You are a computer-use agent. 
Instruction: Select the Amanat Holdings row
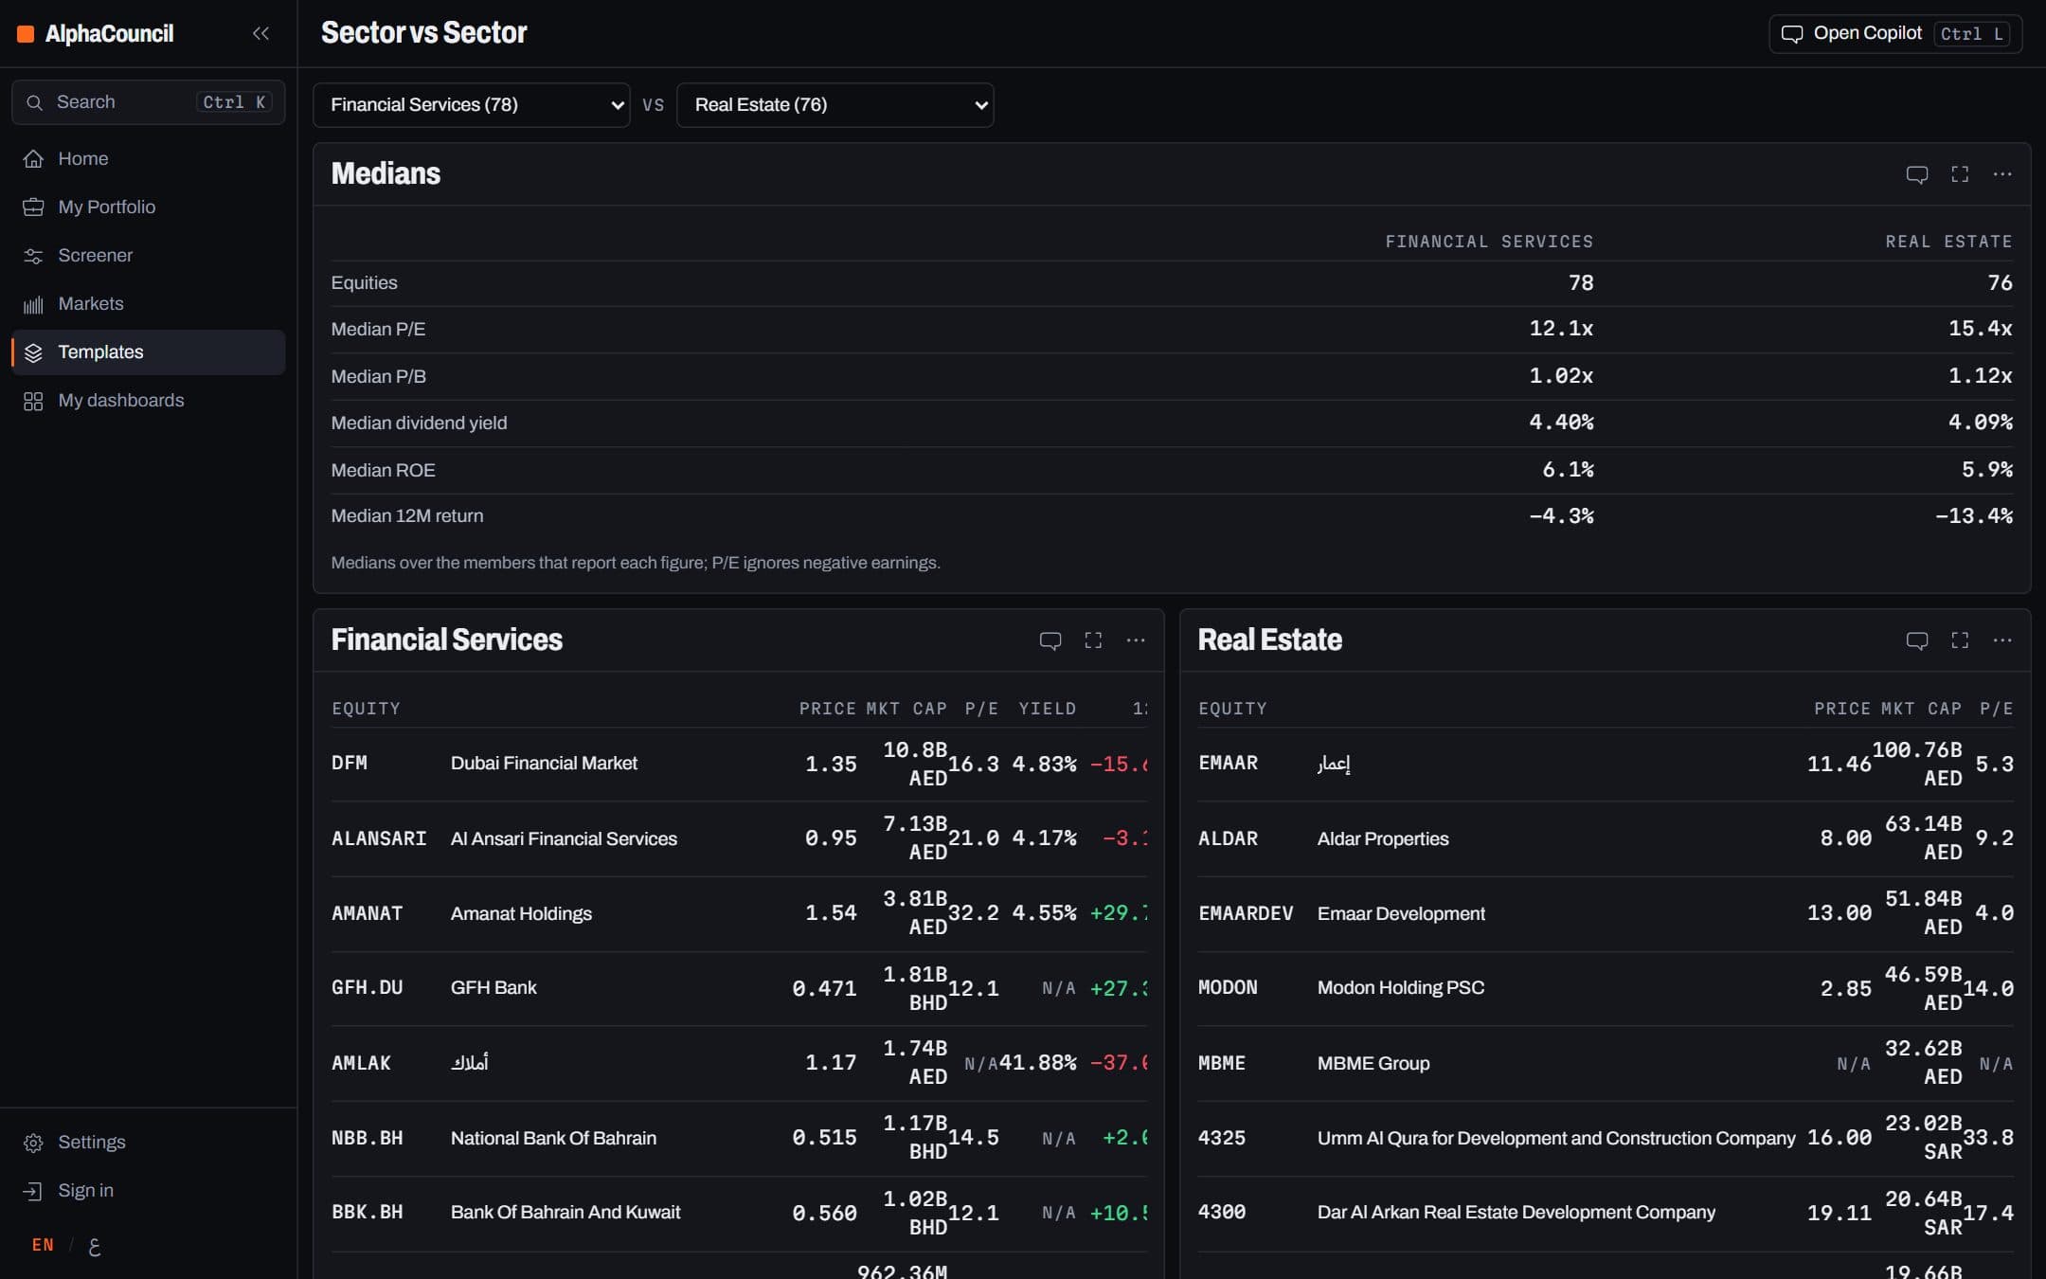click(739, 914)
